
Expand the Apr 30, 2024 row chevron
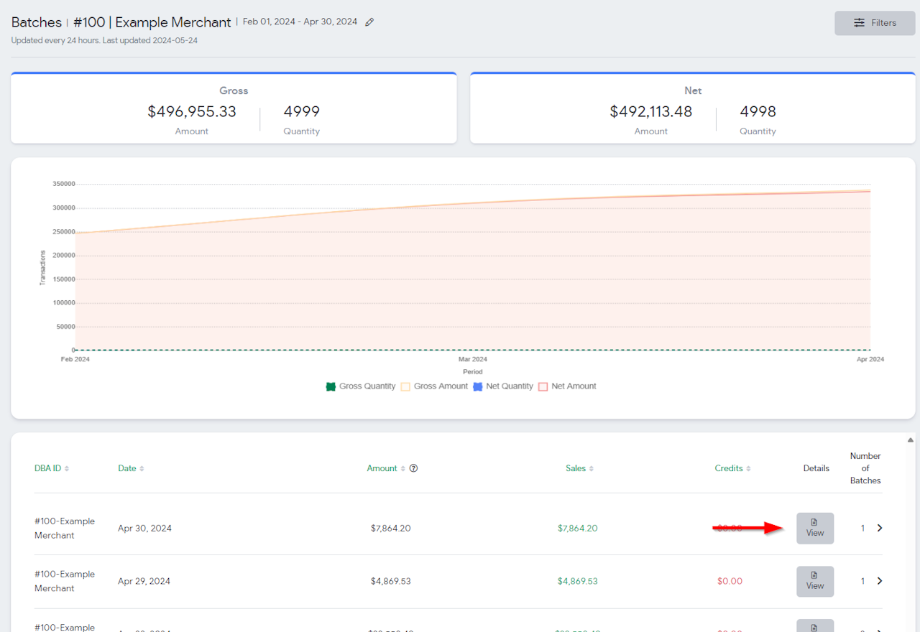pos(880,528)
